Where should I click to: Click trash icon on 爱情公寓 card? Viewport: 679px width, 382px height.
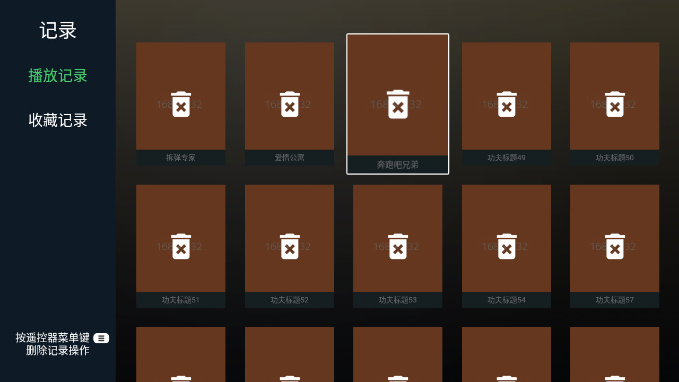[290, 104]
